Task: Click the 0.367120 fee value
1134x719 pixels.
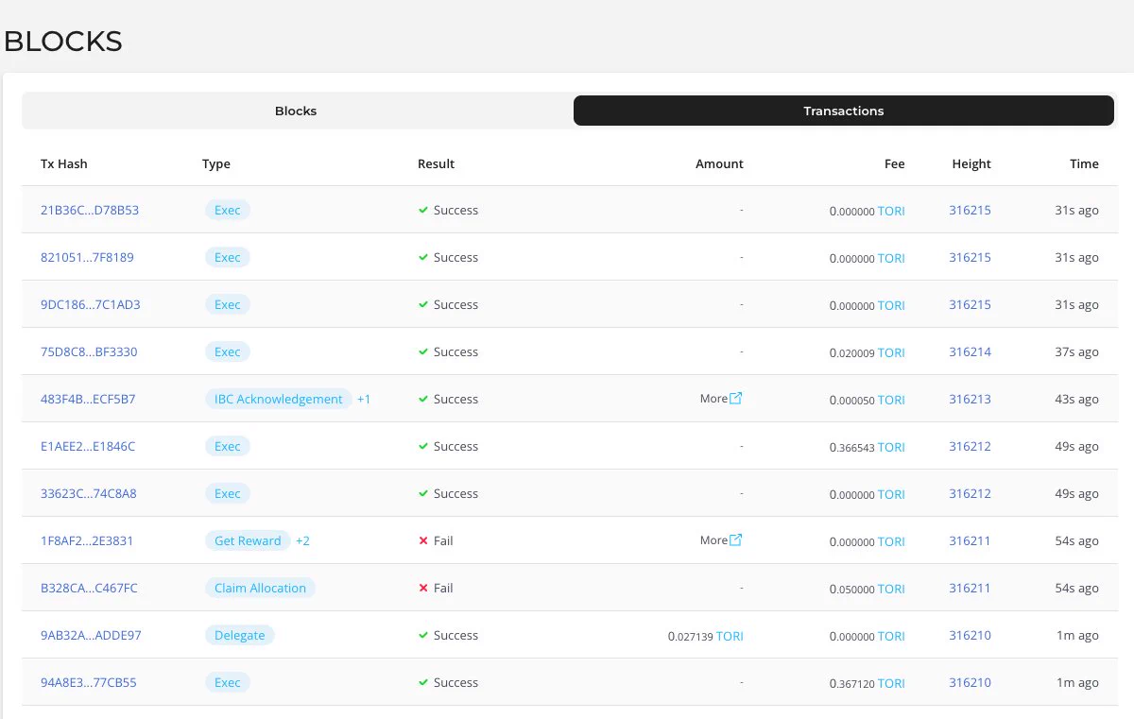Action: 852,684
